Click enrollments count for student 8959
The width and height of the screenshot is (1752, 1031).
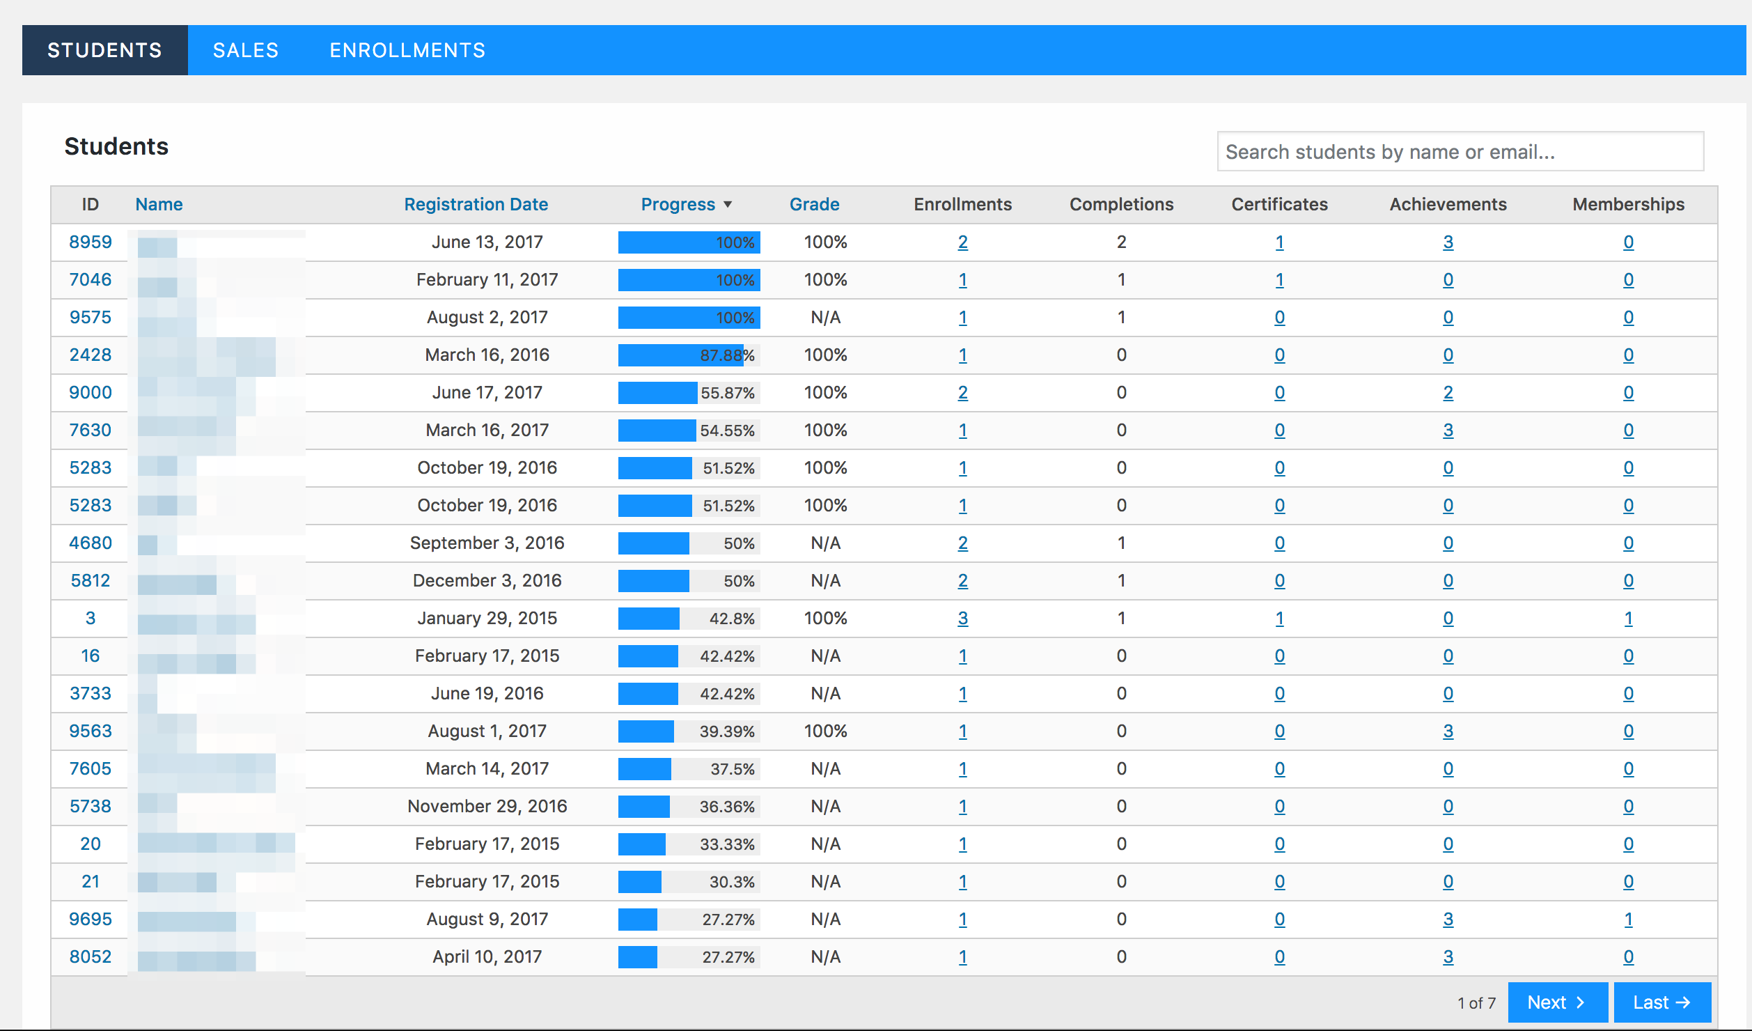[x=962, y=242]
